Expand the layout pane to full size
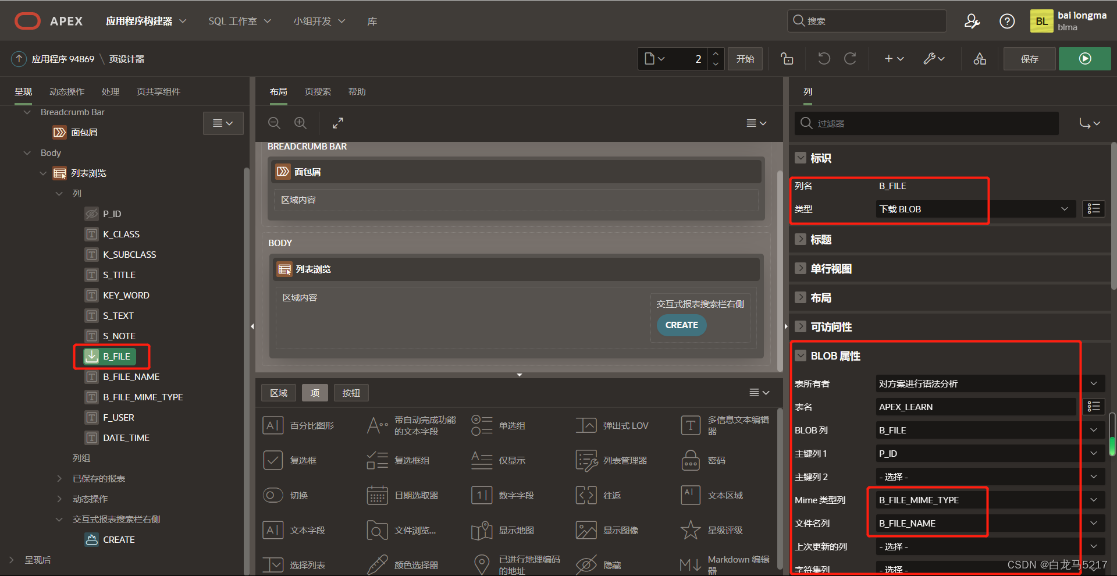Image resolution: width=1117 pixels, height=576 pixels. (338, 123)
